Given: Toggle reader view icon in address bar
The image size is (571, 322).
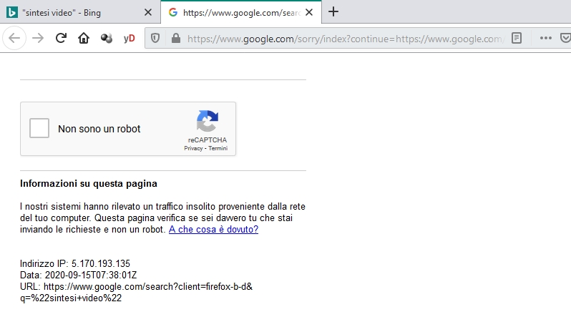Looking at the screenshot, I should 517,38.
